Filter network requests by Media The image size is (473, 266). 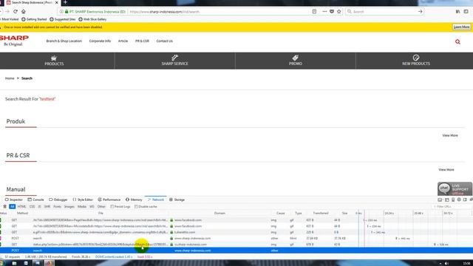[82, 207]
